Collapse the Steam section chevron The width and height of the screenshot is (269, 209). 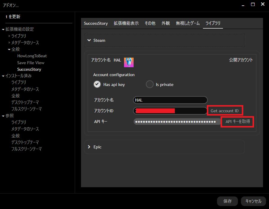tap(89, 40)
